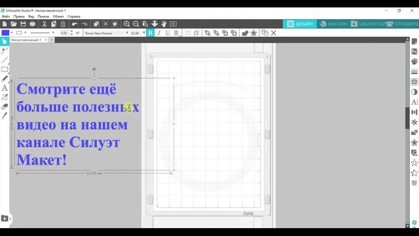This screenshot has height=236, width=419.
Task: Open the Вид menu
Action: (x=31, y=16)
